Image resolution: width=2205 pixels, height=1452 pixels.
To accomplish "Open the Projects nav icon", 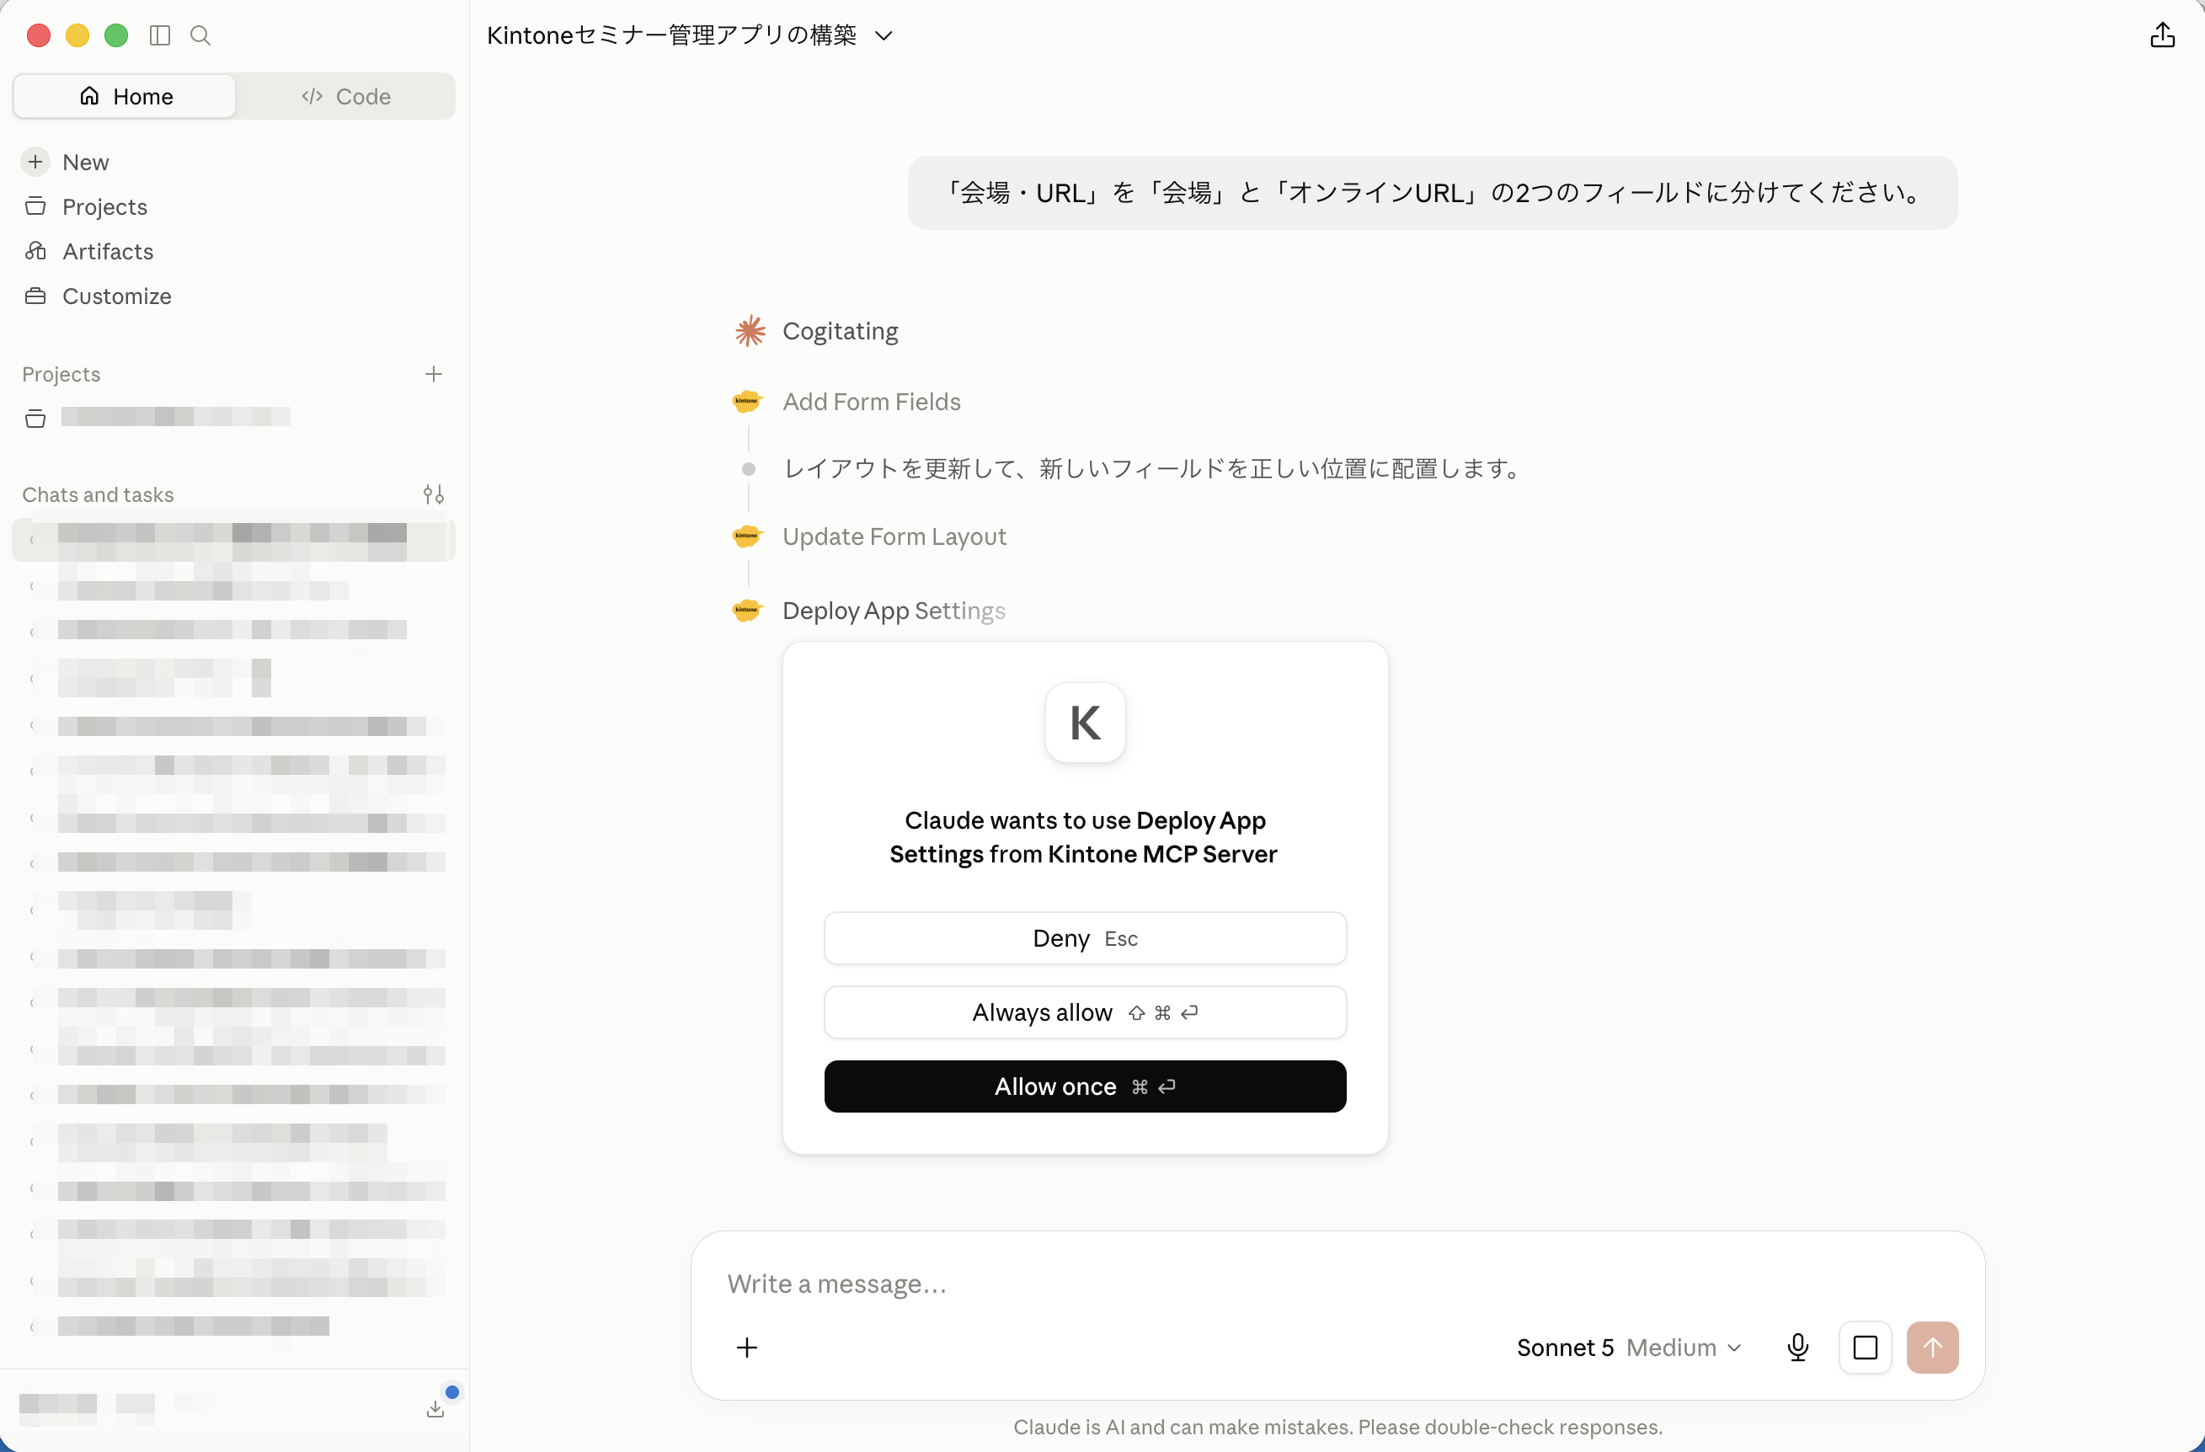I will (35, 206).
